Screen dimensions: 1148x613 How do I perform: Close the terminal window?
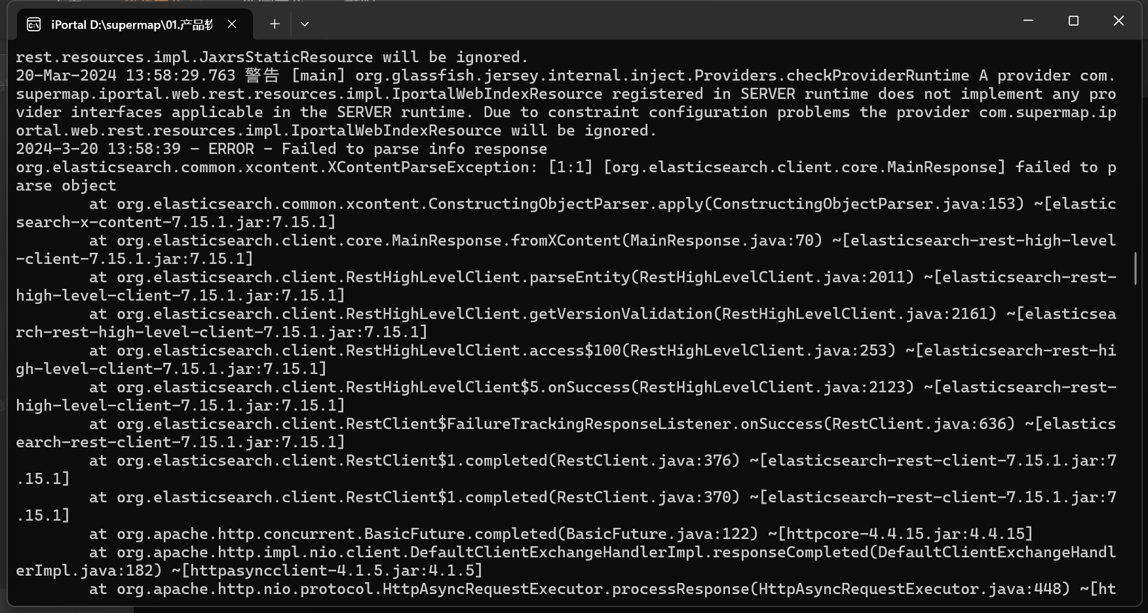[x=1119, y=21]
